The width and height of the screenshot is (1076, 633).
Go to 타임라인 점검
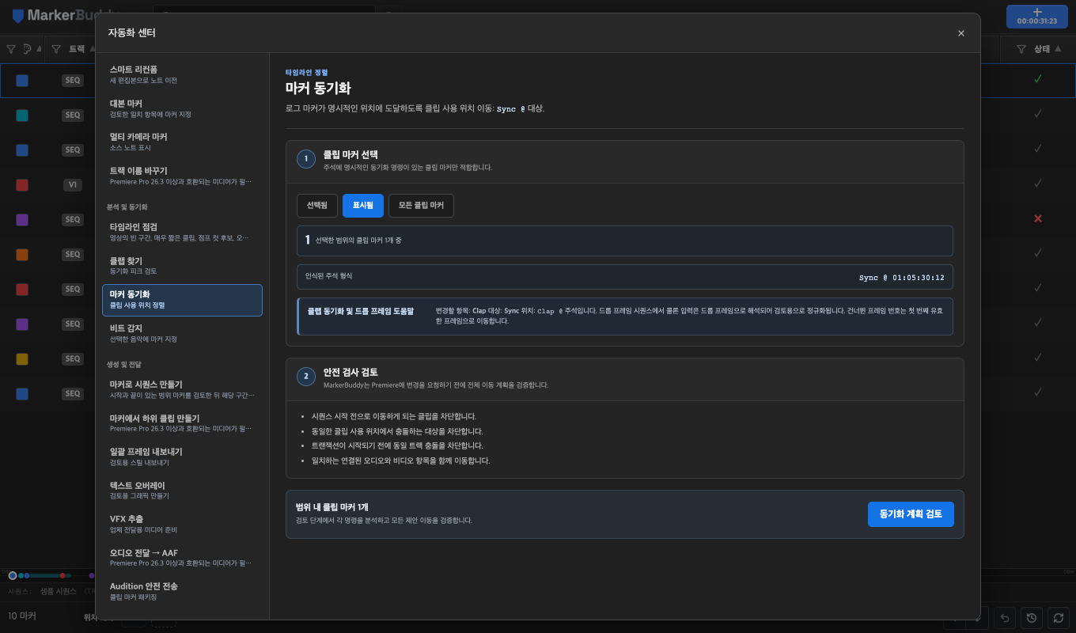[182, 232]
